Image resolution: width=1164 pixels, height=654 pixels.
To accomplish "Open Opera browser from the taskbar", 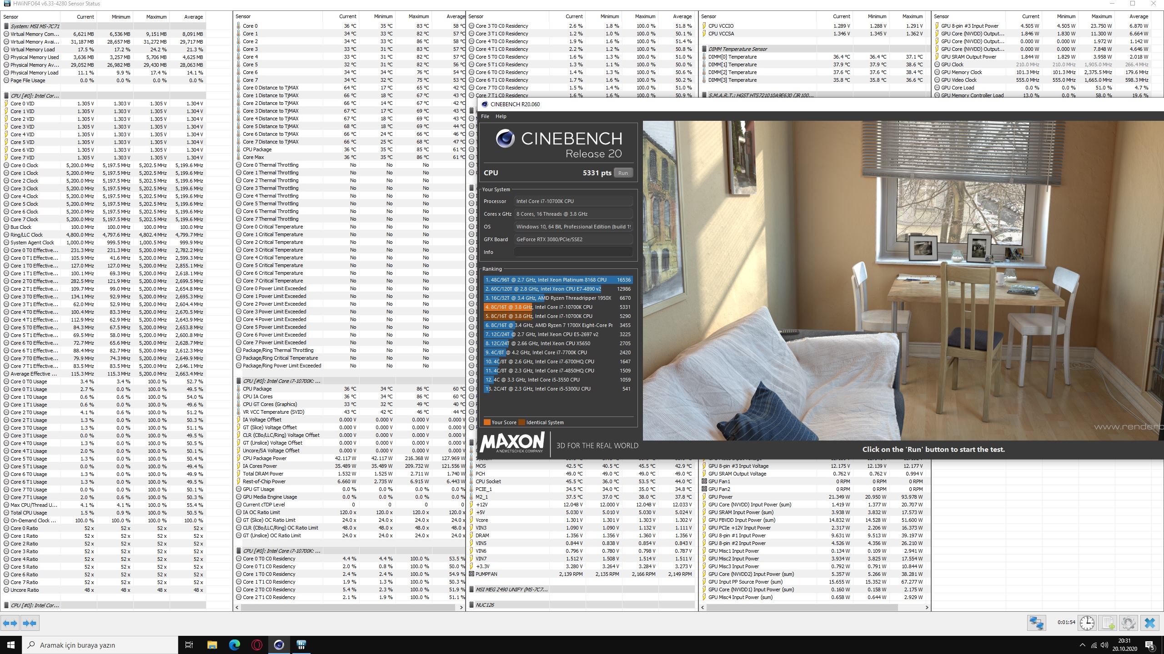I will pos(256,645).
